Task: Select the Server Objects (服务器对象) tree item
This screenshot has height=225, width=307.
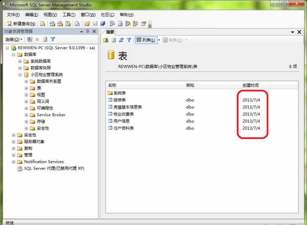Action: [x=34, y=142]
